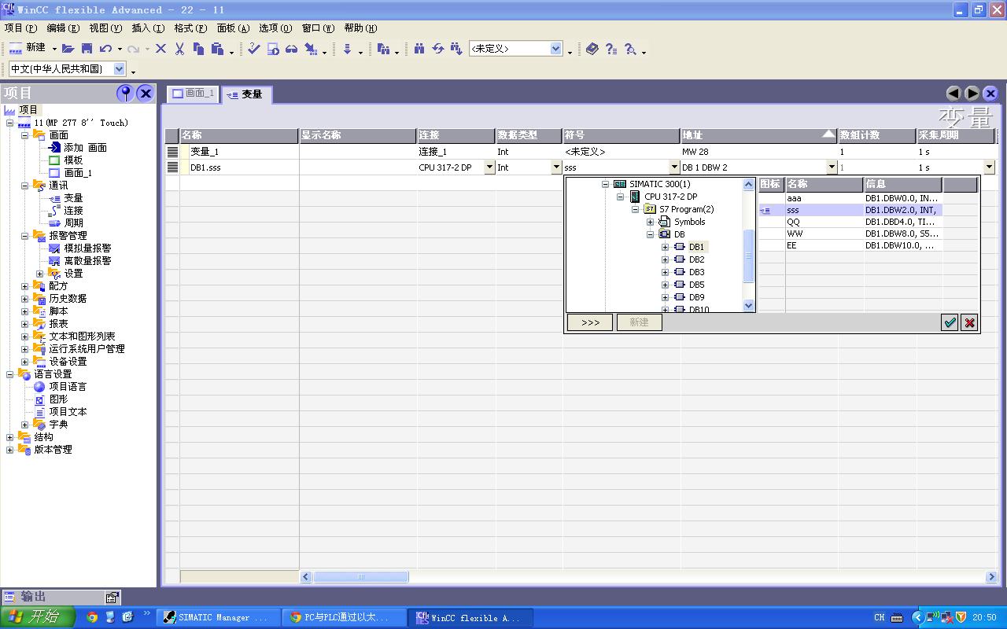Open the 开始 Start button
The width and height of the screenshot is (1007, 629).
(38, 617)
